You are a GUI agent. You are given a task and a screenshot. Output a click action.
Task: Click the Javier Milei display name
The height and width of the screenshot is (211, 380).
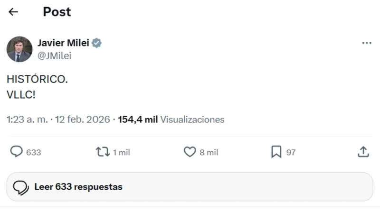click(63, 43)
